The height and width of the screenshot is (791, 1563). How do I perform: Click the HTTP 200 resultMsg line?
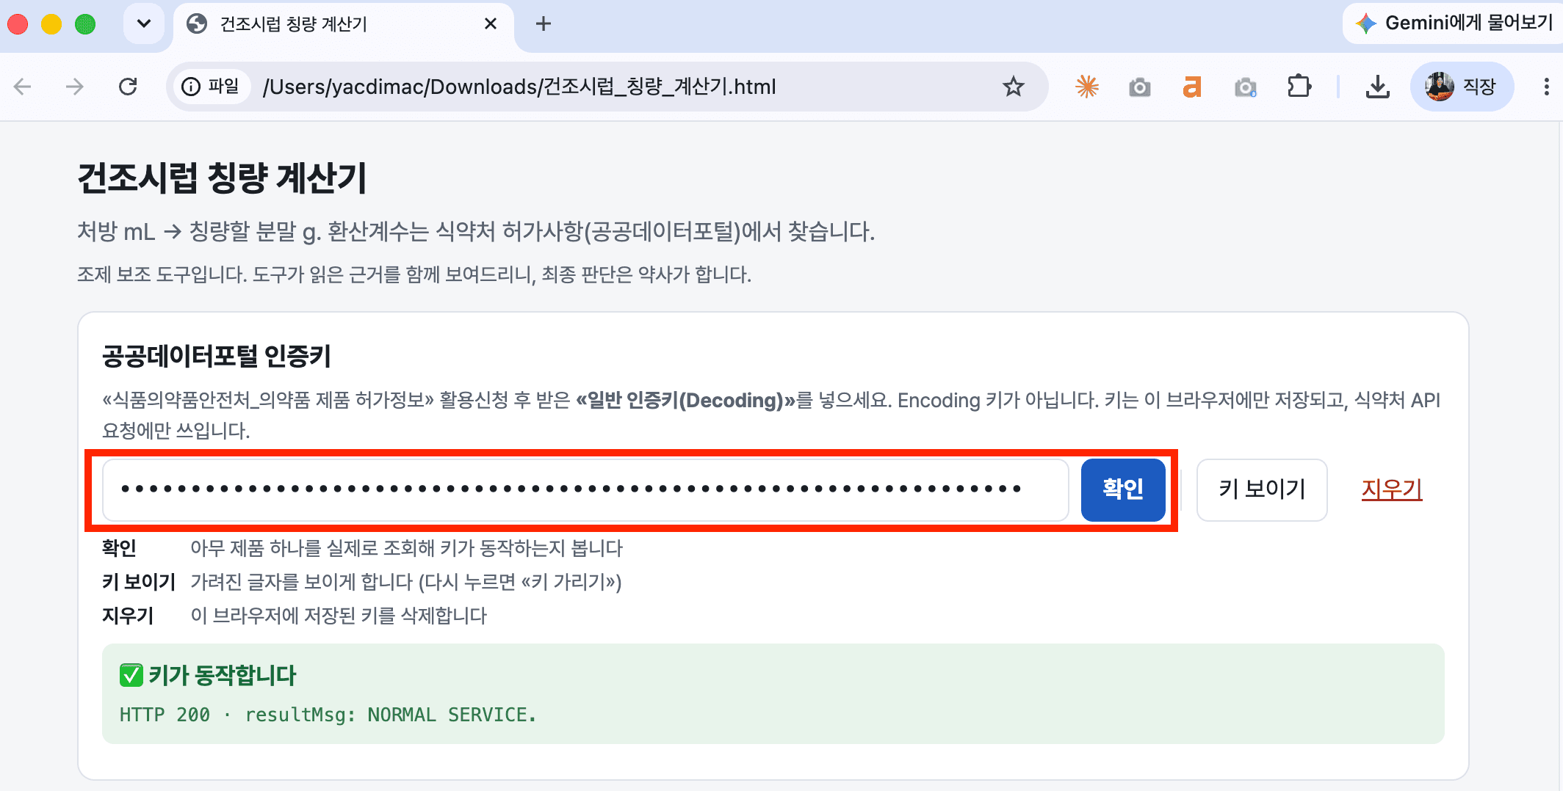point(328,715)
